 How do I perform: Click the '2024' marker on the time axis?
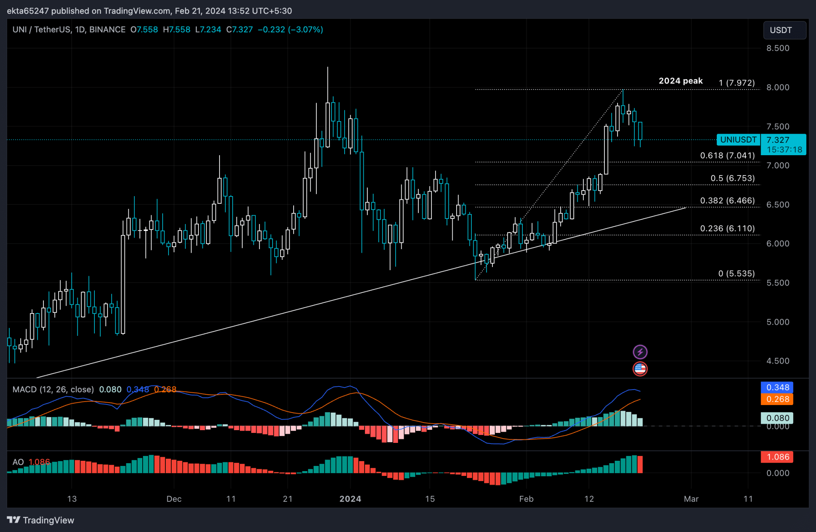[x=350, y=499]
